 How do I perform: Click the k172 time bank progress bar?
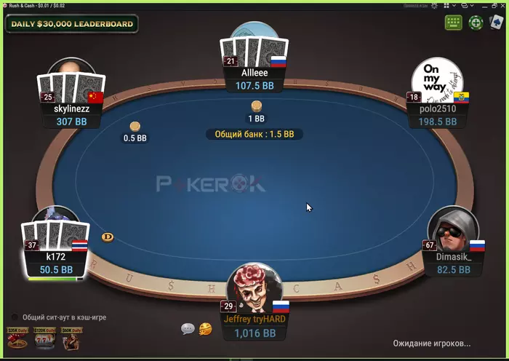pyautogui.click(x=55, y=279)
